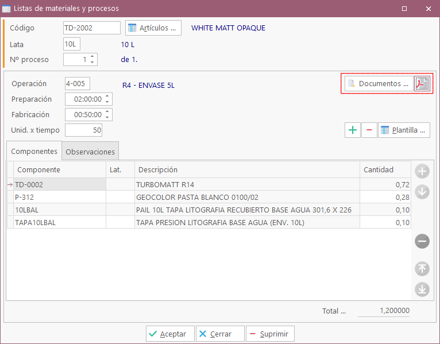This screenshot has width=440, height=344.
Task: Click the Cerrar button
Action: [220, 334]
